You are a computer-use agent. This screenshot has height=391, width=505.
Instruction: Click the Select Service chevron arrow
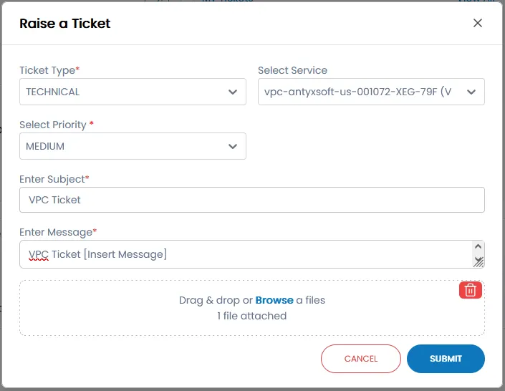pos(471,92)
